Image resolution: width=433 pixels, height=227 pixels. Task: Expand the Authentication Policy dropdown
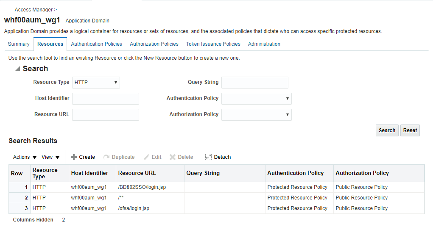(x=256, y=99)
